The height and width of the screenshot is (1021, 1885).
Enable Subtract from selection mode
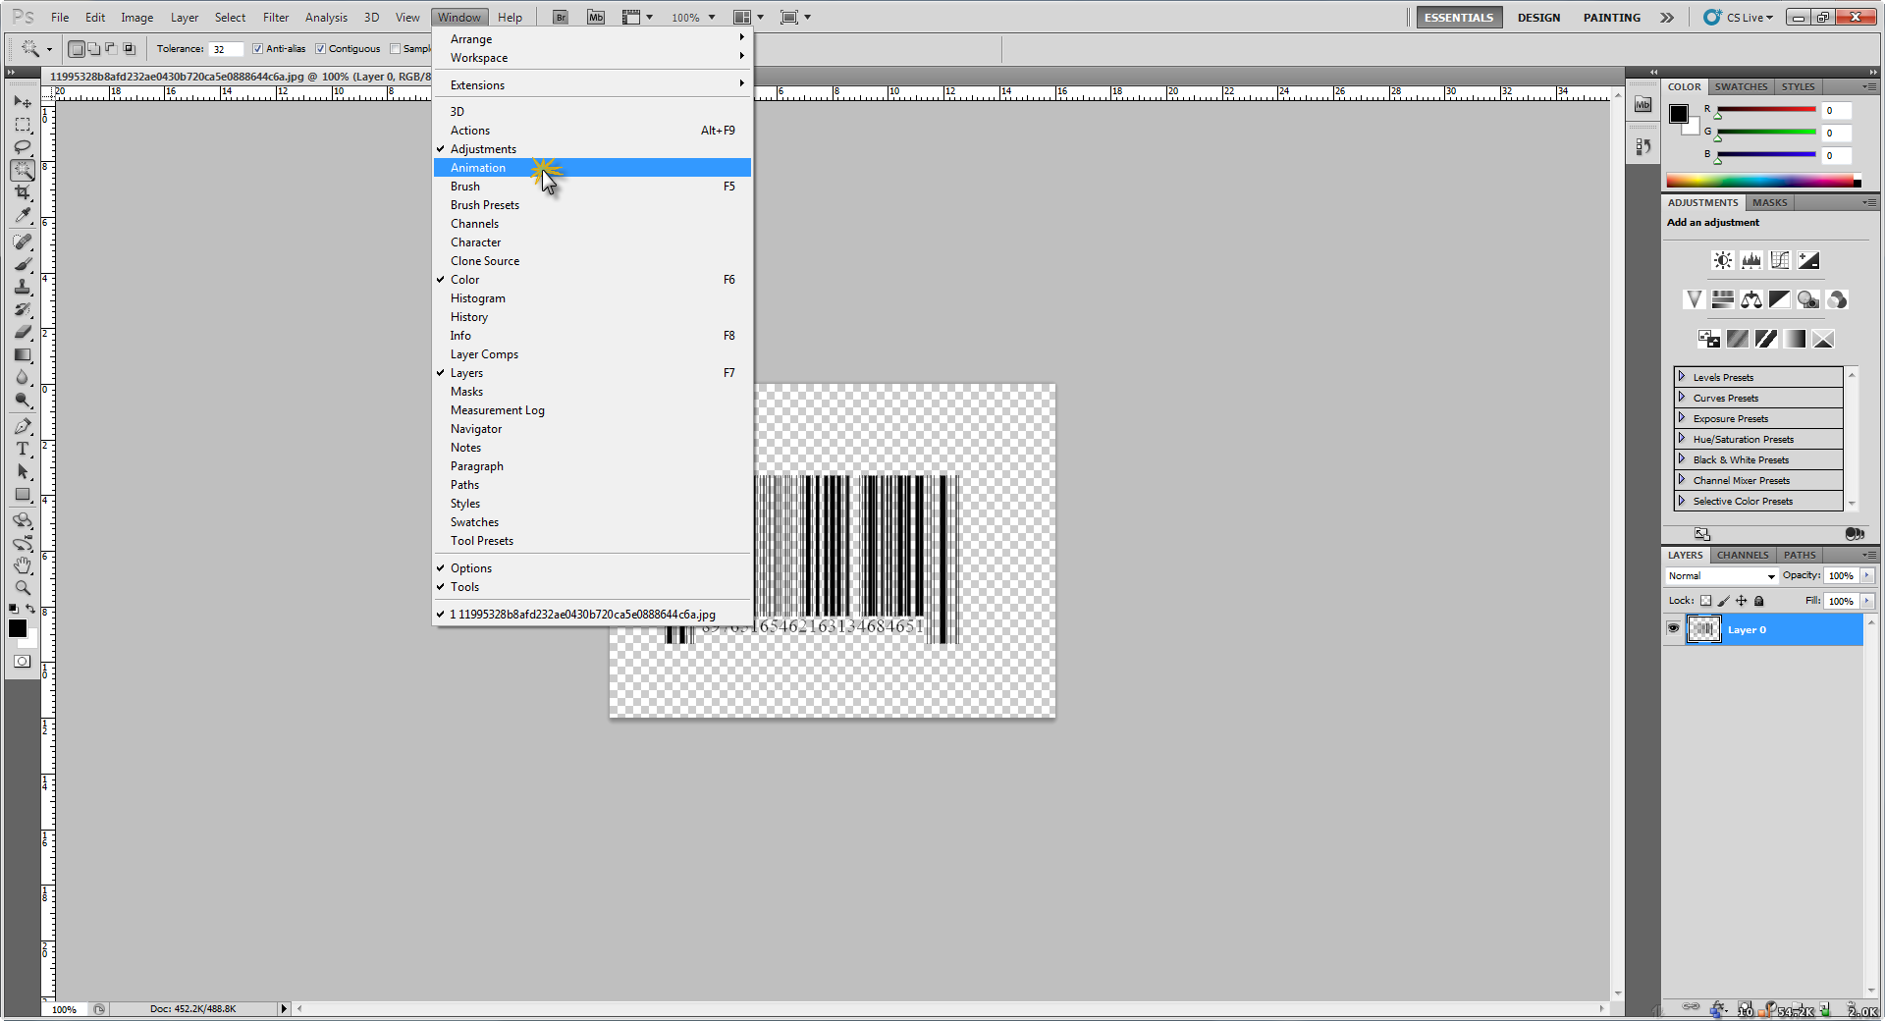click(x=111, y=49)
